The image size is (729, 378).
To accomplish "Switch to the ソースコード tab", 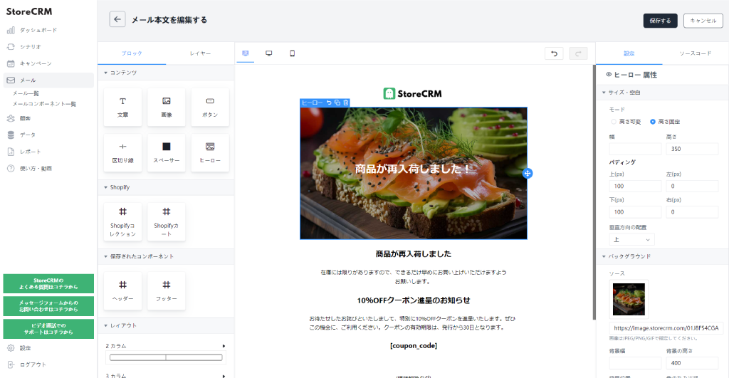I will point(695,53).
